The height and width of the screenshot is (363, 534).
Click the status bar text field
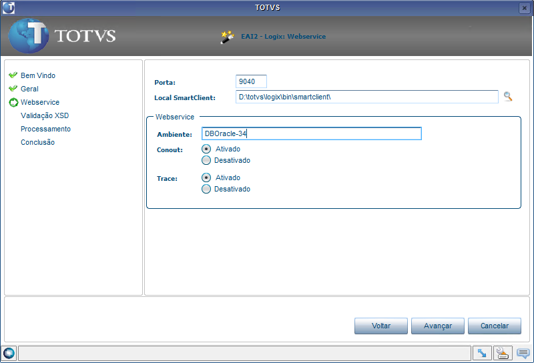tap(244, 353)
